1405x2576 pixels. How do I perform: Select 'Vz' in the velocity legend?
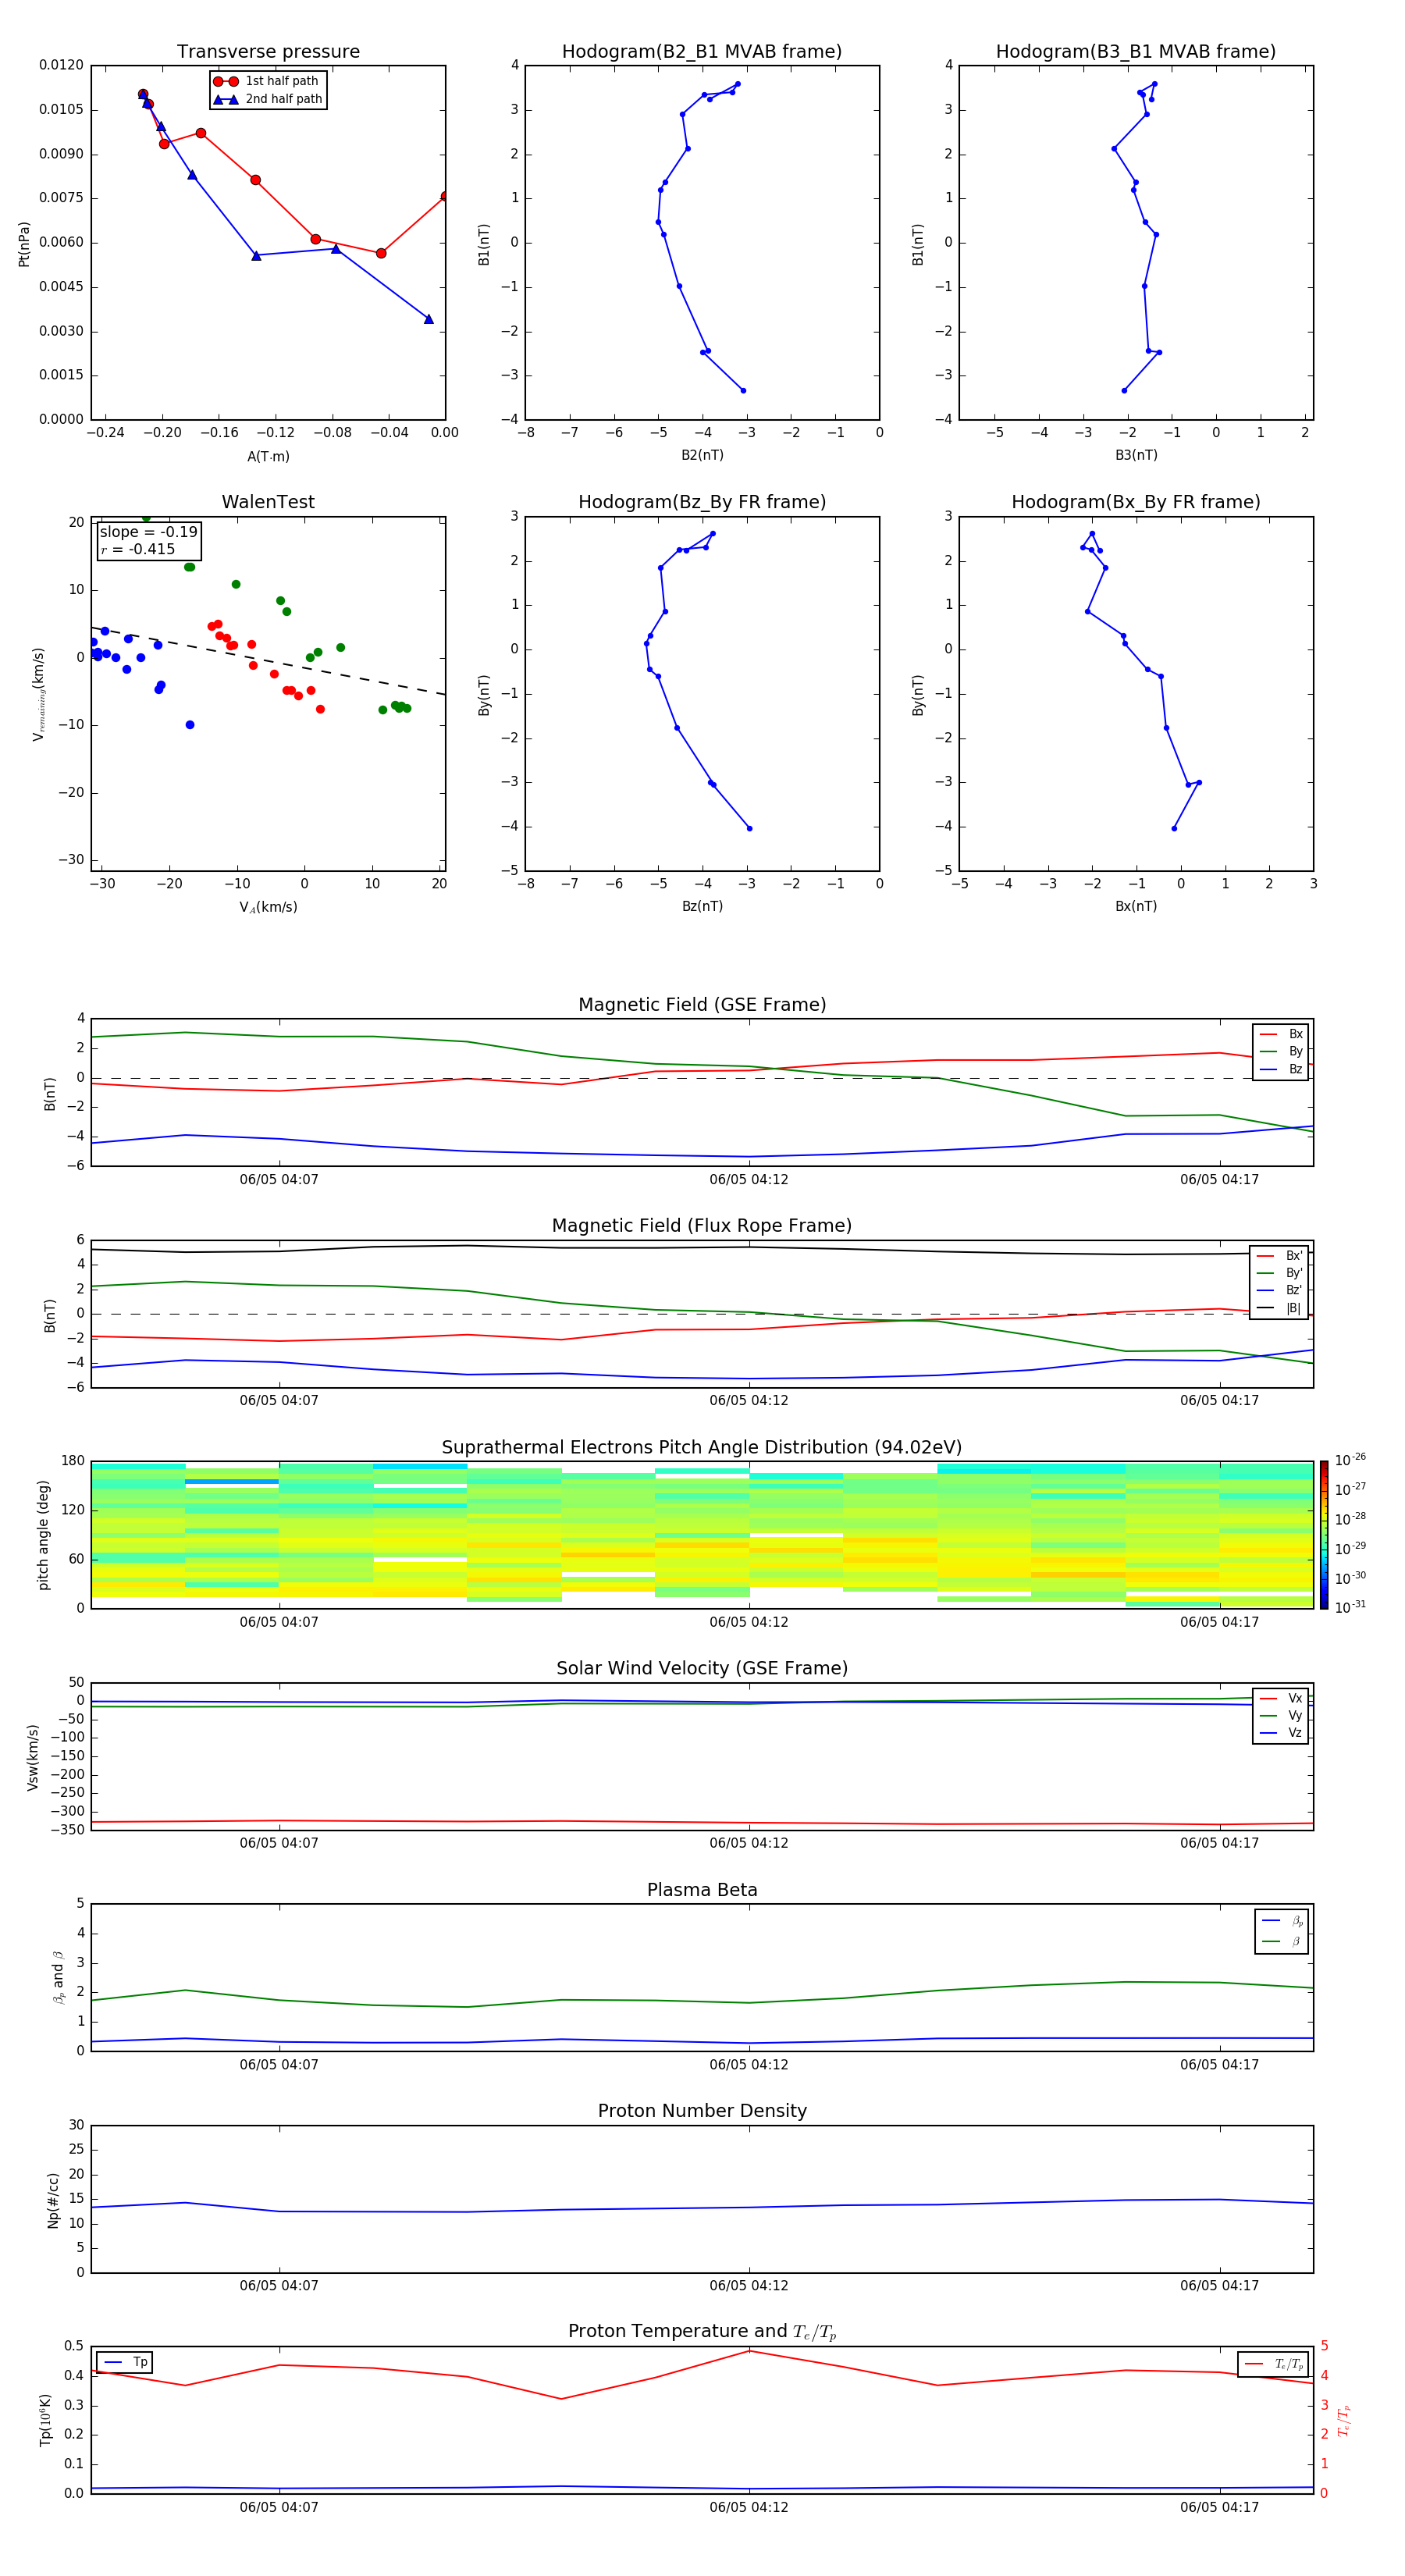[1281, 1733]
